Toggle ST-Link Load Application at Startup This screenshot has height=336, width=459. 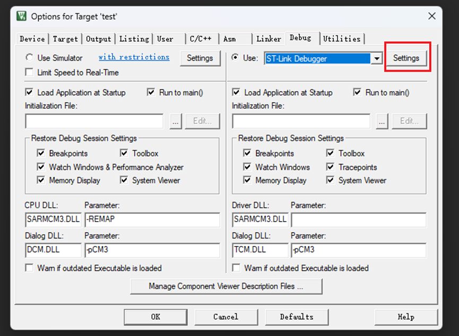[x=236, y=92]
